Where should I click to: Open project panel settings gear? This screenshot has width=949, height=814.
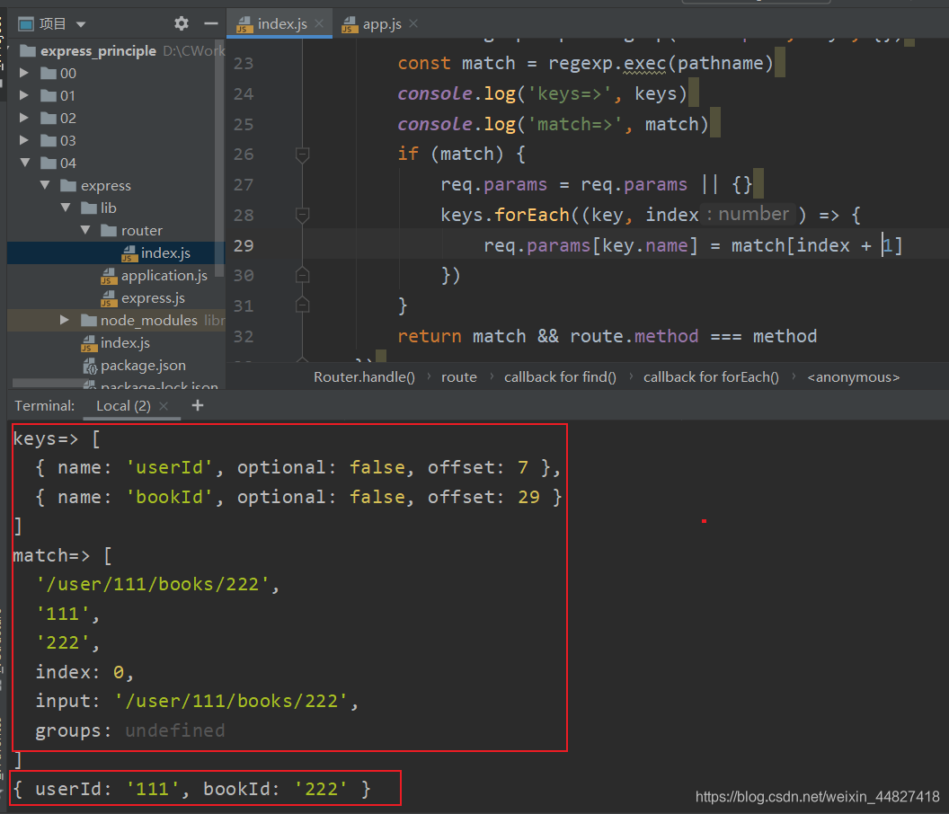[181, 23]
